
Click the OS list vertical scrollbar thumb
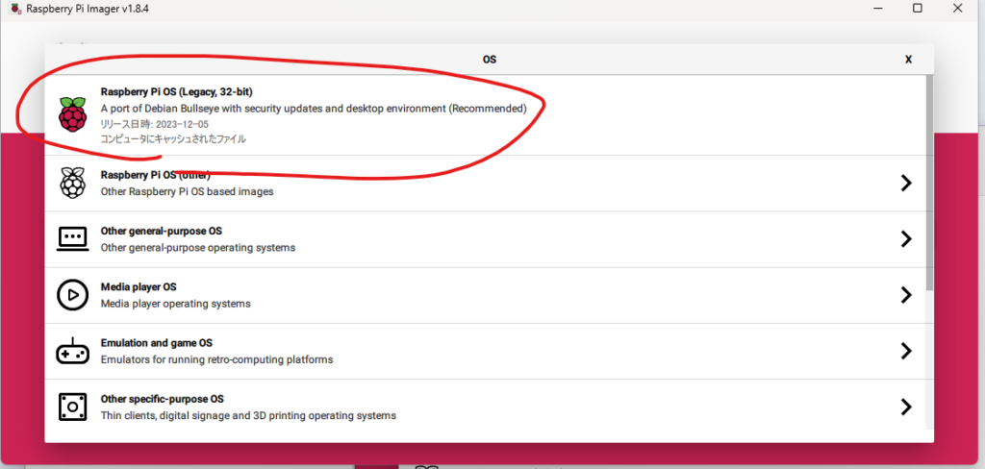pos(930,182)
